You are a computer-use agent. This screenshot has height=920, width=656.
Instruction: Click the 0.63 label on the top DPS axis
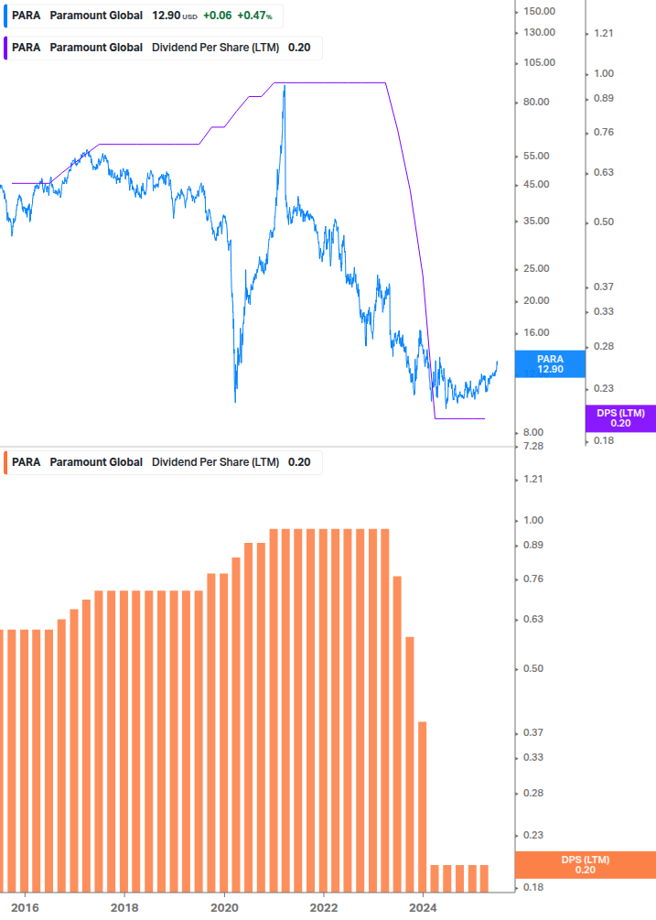pyautogui.click(x=604, y=172)
